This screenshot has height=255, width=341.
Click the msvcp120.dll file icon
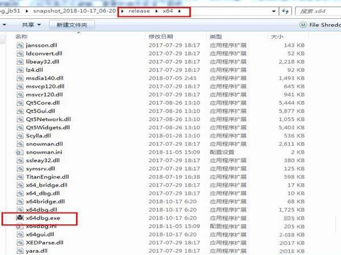click(20, 87)
